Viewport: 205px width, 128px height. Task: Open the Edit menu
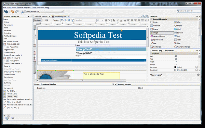9,8
